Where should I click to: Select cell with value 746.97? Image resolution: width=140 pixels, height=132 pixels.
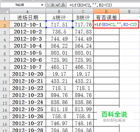tap(59, 123)
